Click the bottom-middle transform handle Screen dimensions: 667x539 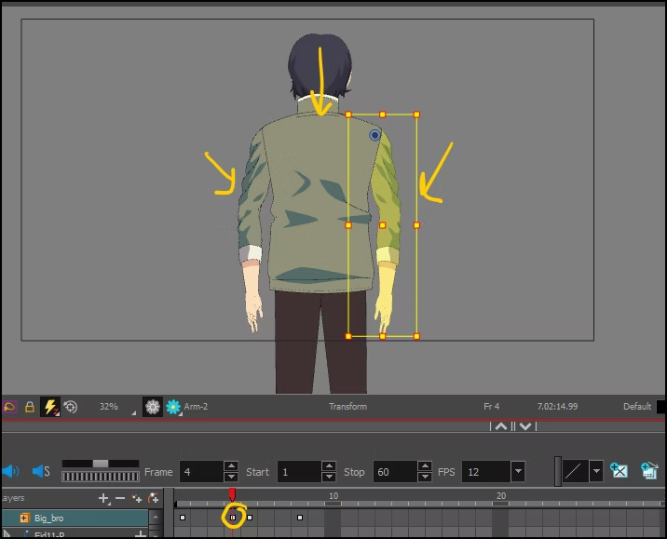pyautogui.click(x=383, y=336)
